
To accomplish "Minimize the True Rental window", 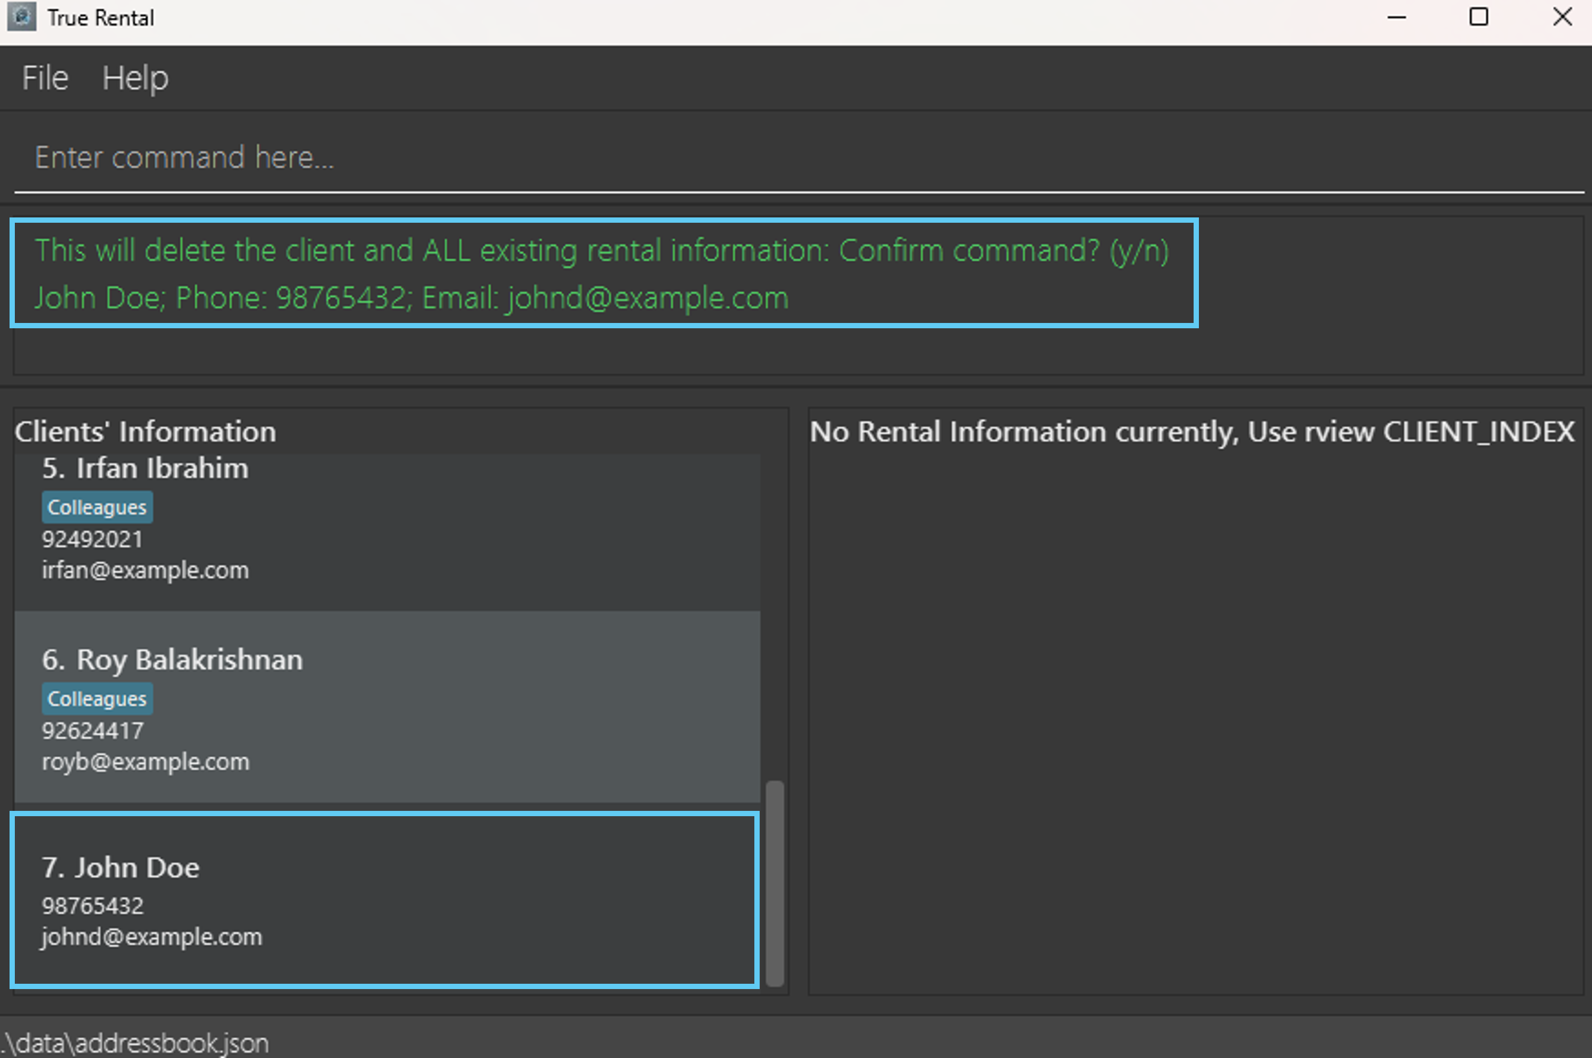I will (1396, 17).
